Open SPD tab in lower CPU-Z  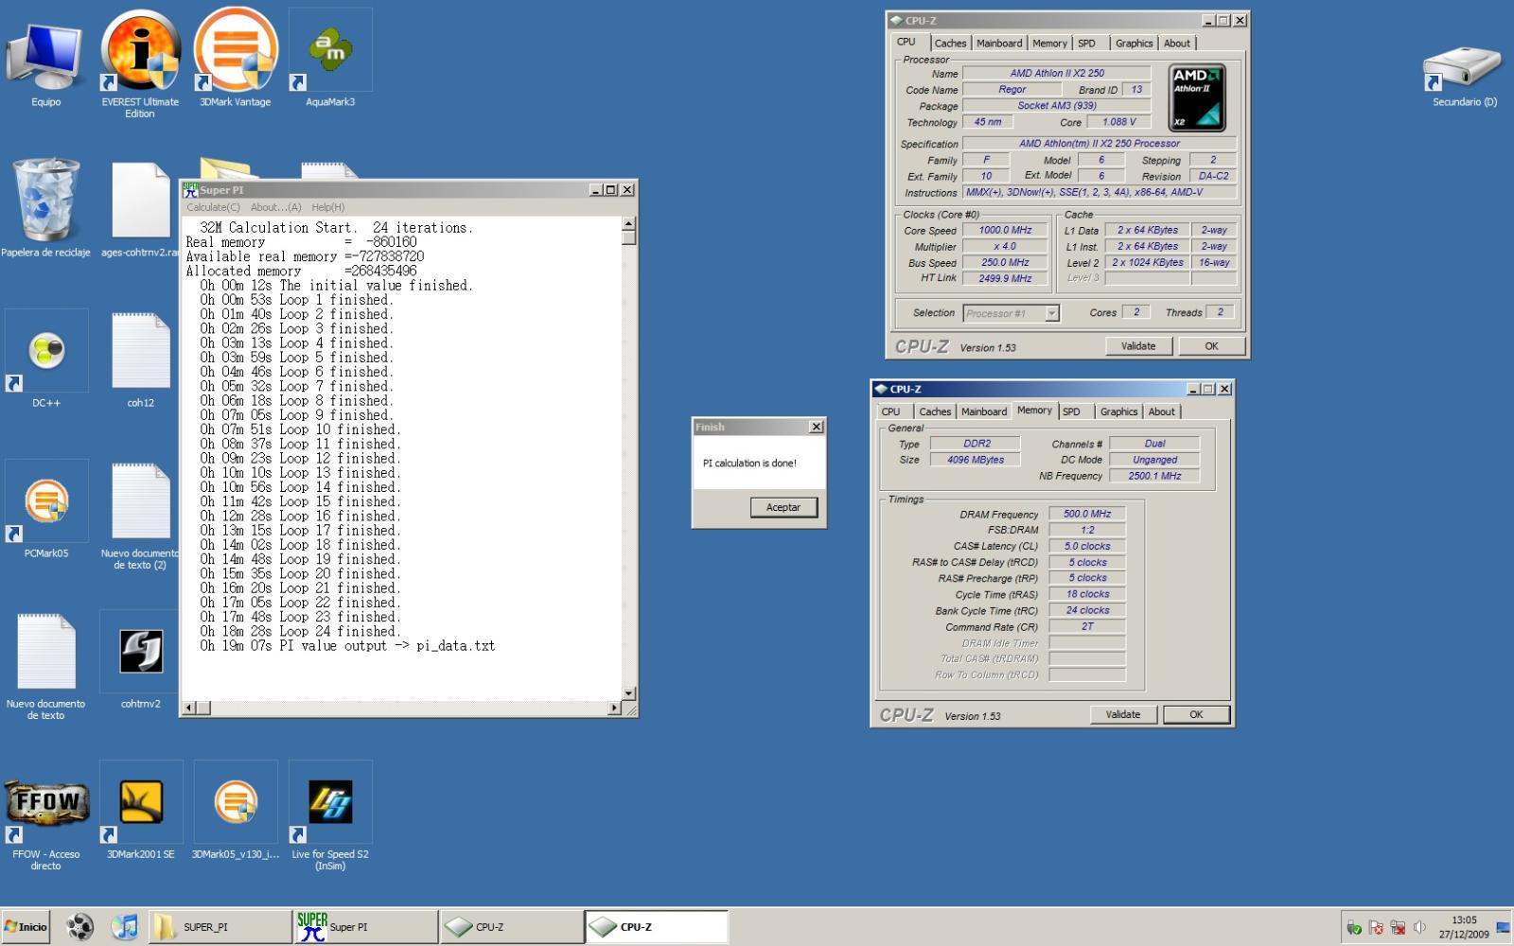point(1071,412)
